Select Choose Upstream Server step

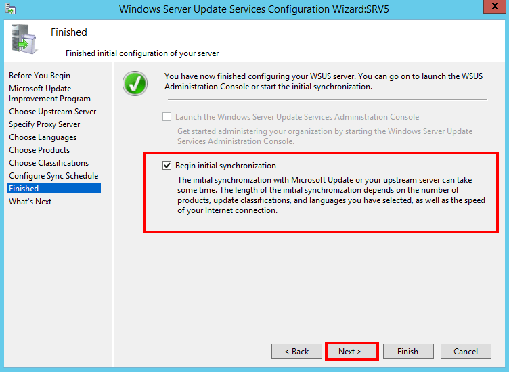click(53, 112)
